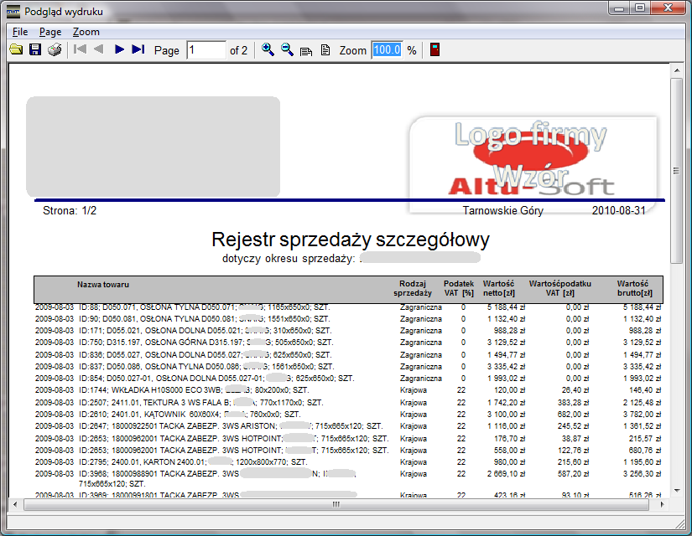Go to next page arrow

coord(119,50)
